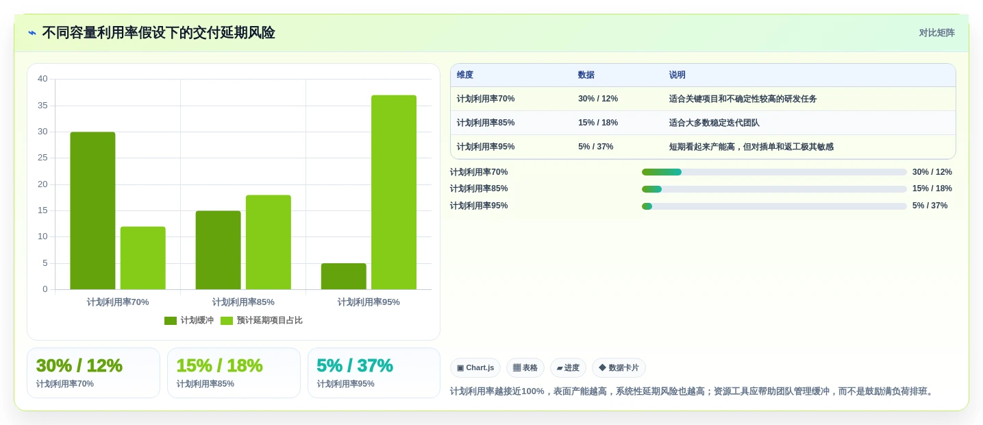Click the 维度 column header

465,75
